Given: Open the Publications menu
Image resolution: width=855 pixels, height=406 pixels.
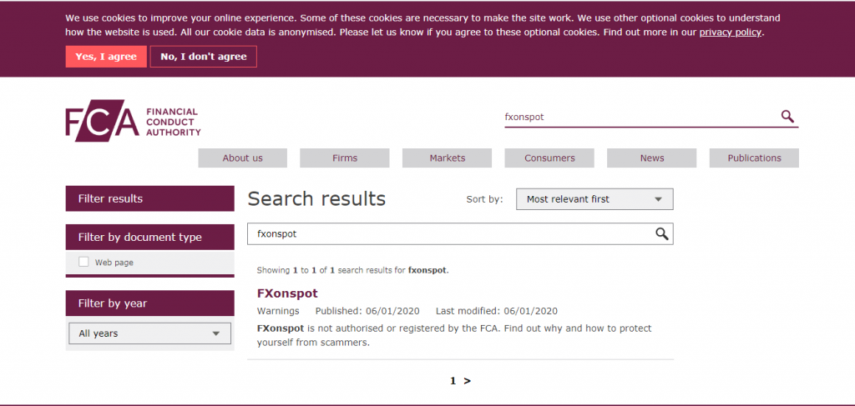Looking at the screenshot, I should point(754,158).
